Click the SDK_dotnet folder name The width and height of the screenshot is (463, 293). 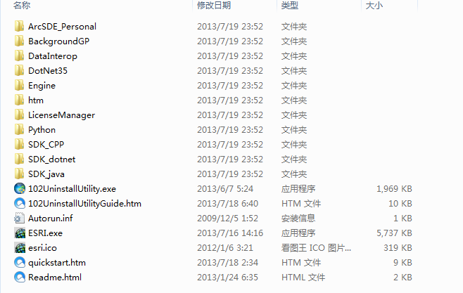point(51,159)
